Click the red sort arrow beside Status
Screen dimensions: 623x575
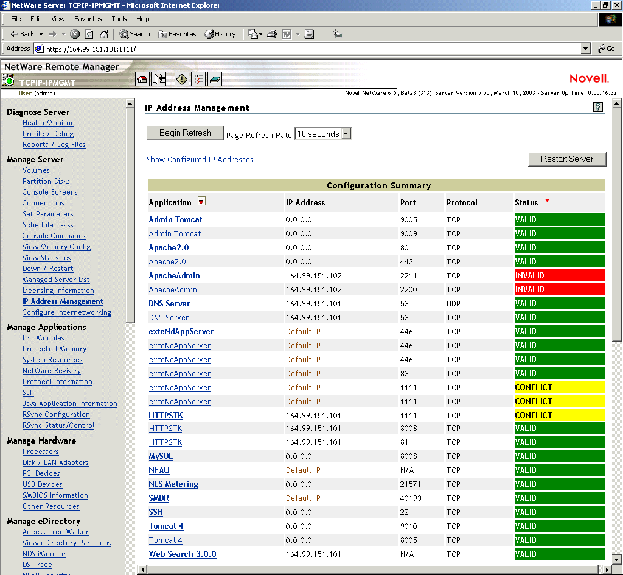(547, 201)
